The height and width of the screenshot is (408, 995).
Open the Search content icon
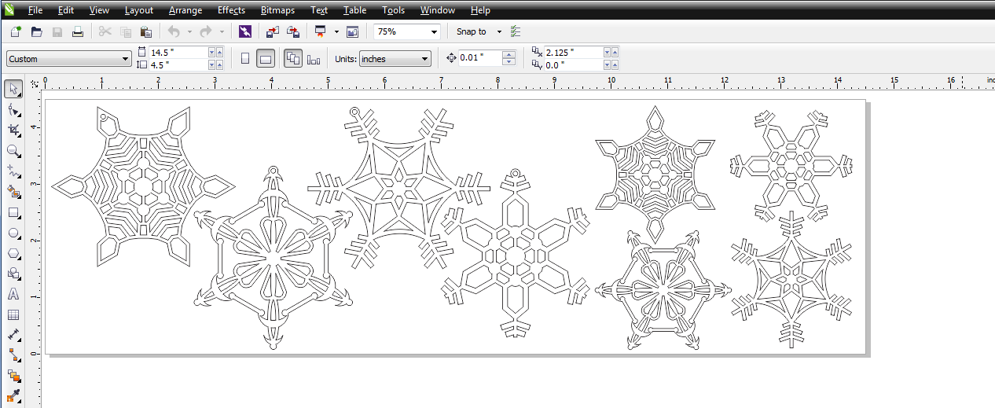tap(245, 31)
